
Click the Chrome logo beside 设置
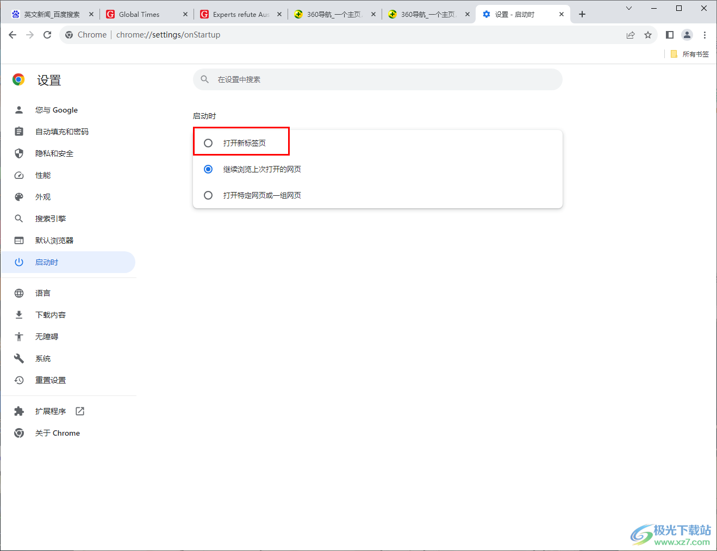click(x=18, y=80)
